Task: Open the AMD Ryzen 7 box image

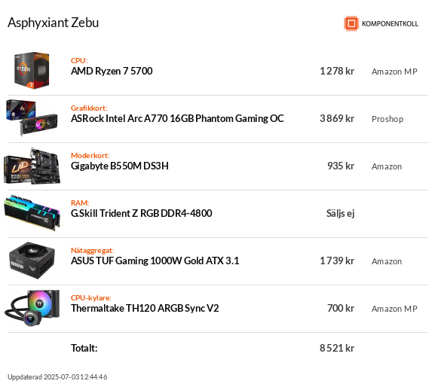Action: pyautogui.click(x=32, y=71)
